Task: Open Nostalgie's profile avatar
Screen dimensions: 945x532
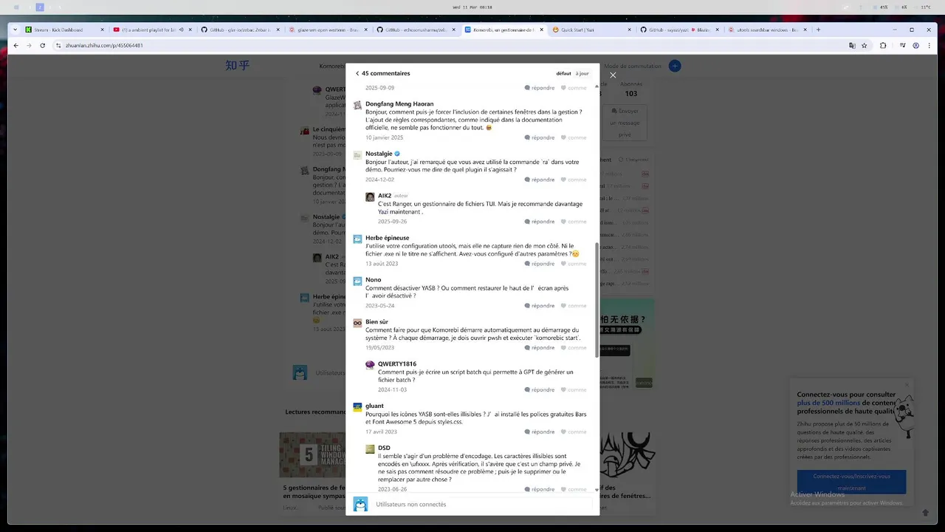Action: [x=357, y=155]
